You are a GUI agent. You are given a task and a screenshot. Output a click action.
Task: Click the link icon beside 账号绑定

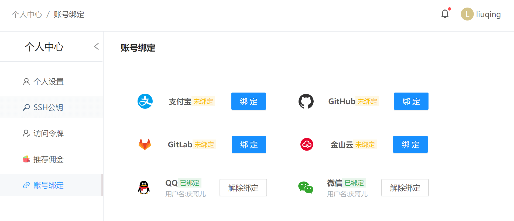(26, 185)
